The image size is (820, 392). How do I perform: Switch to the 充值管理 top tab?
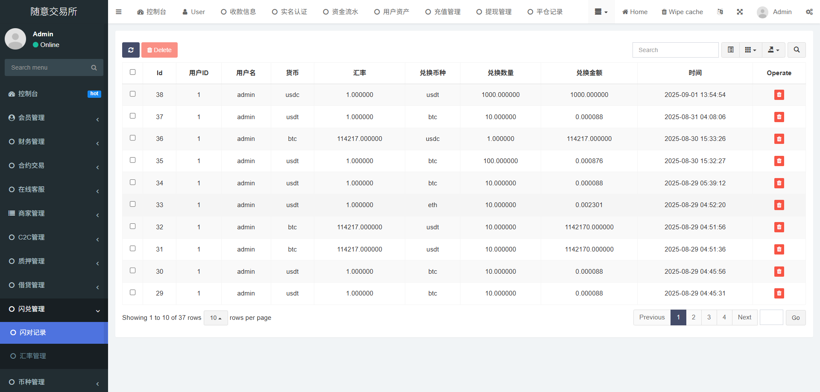pyautogui.click(x=443, y=12)
